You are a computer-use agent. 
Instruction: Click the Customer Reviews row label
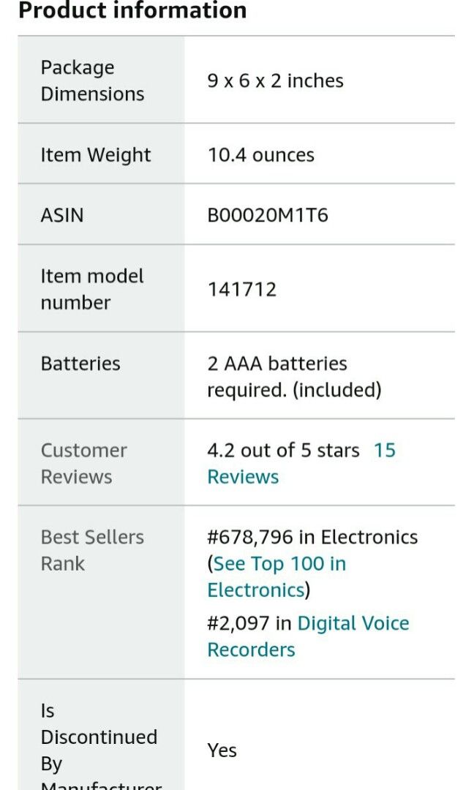tap(83, 463)
